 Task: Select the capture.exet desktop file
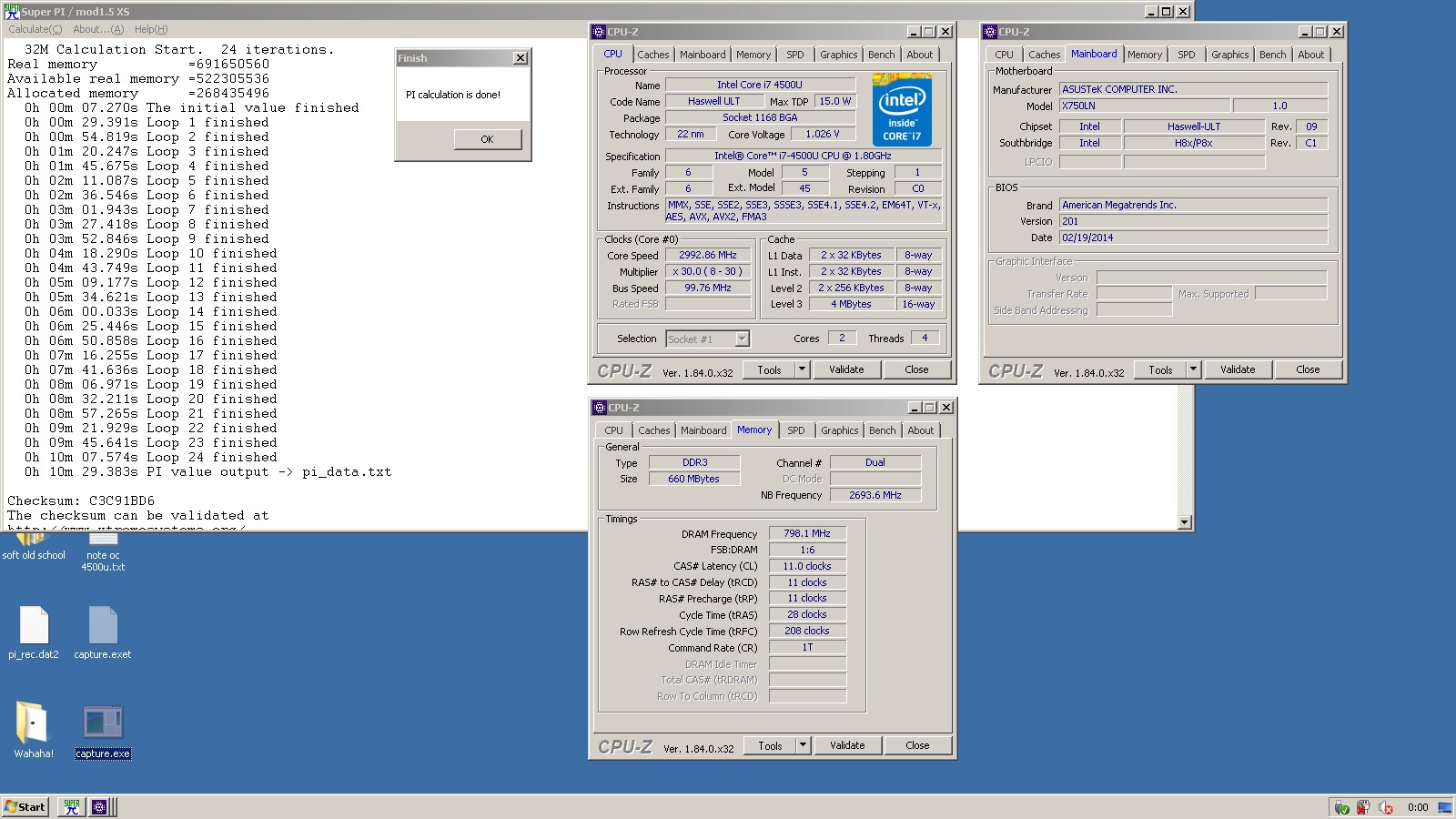click(103, 633)
